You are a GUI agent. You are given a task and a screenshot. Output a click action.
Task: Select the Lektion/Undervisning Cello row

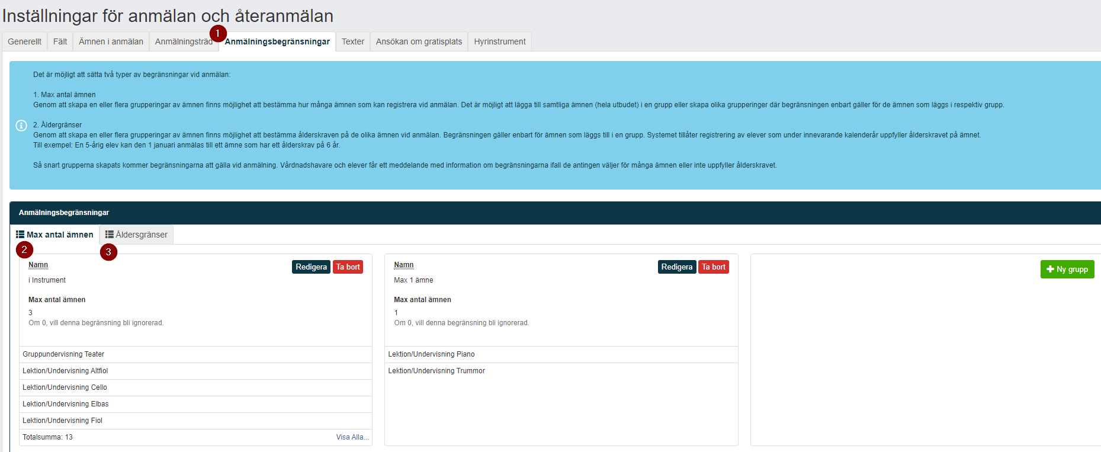[195, 387]
